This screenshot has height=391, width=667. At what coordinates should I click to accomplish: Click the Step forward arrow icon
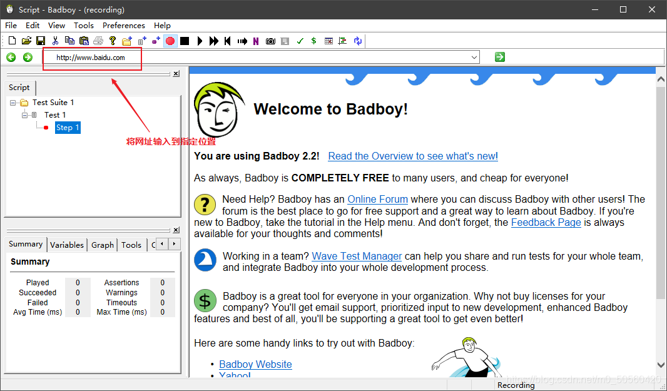click(242, 41)
